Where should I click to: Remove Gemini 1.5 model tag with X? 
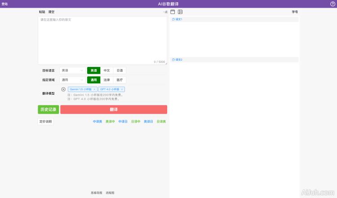(94, 89)
